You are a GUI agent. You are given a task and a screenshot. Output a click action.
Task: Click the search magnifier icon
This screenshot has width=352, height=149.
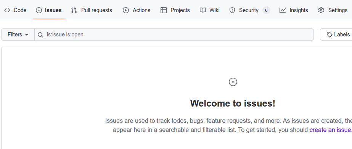click(x=40, y=35)
